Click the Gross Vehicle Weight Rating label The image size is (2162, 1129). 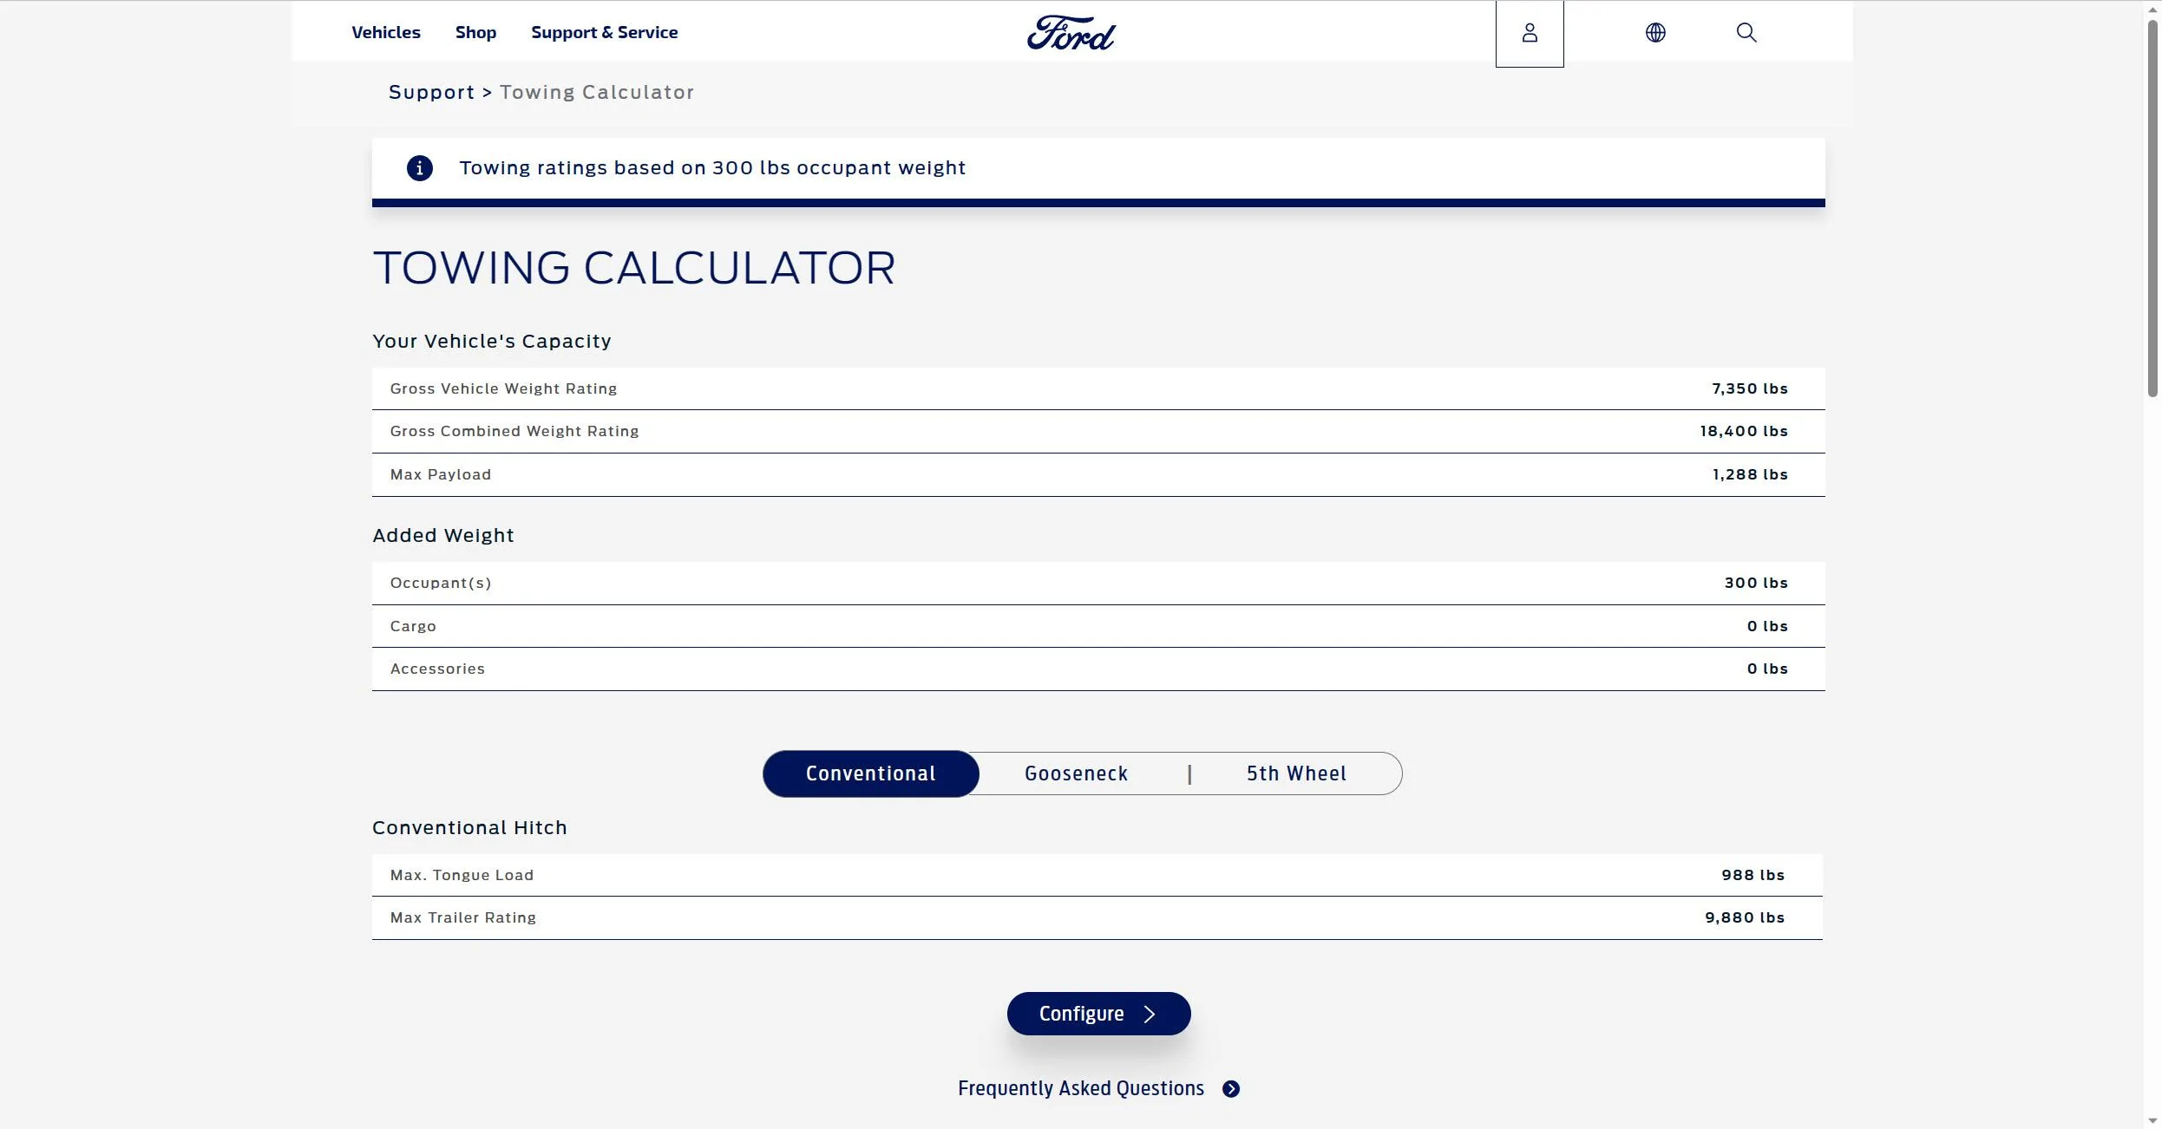tap(504, 388)
